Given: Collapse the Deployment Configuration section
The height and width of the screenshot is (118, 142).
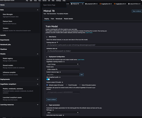Looking at the screenshot, I should point(47,57).
